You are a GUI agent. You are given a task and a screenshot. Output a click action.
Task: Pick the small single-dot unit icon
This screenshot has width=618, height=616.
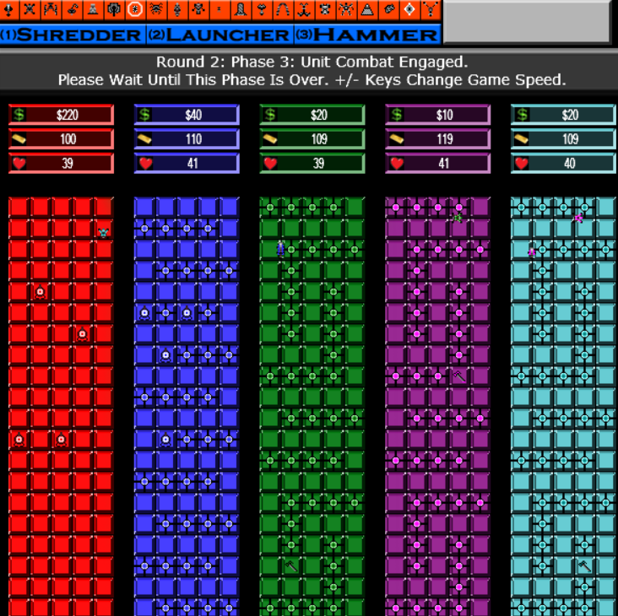(220, 10)
